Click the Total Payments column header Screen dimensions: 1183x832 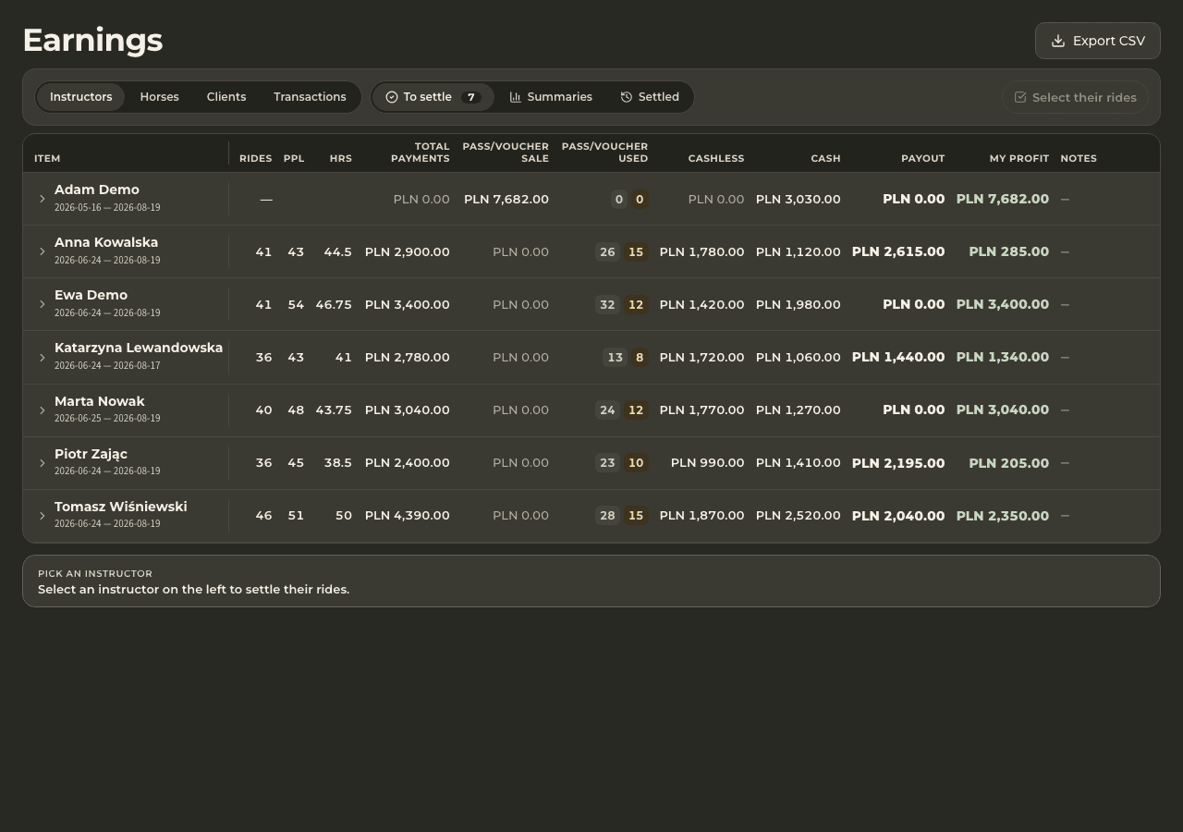[421, 153]
